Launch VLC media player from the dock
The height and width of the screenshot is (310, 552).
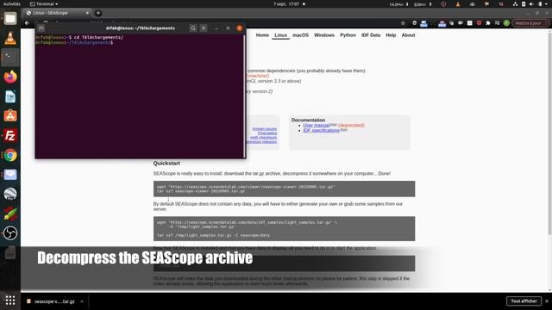tap(10, 38)
